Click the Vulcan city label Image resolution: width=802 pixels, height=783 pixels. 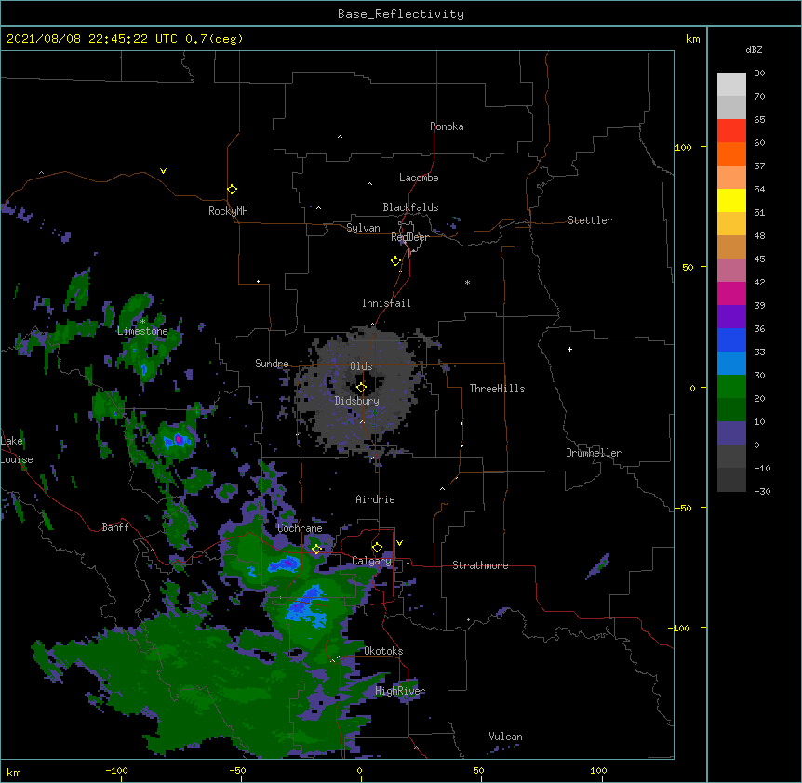pos(505,737)
